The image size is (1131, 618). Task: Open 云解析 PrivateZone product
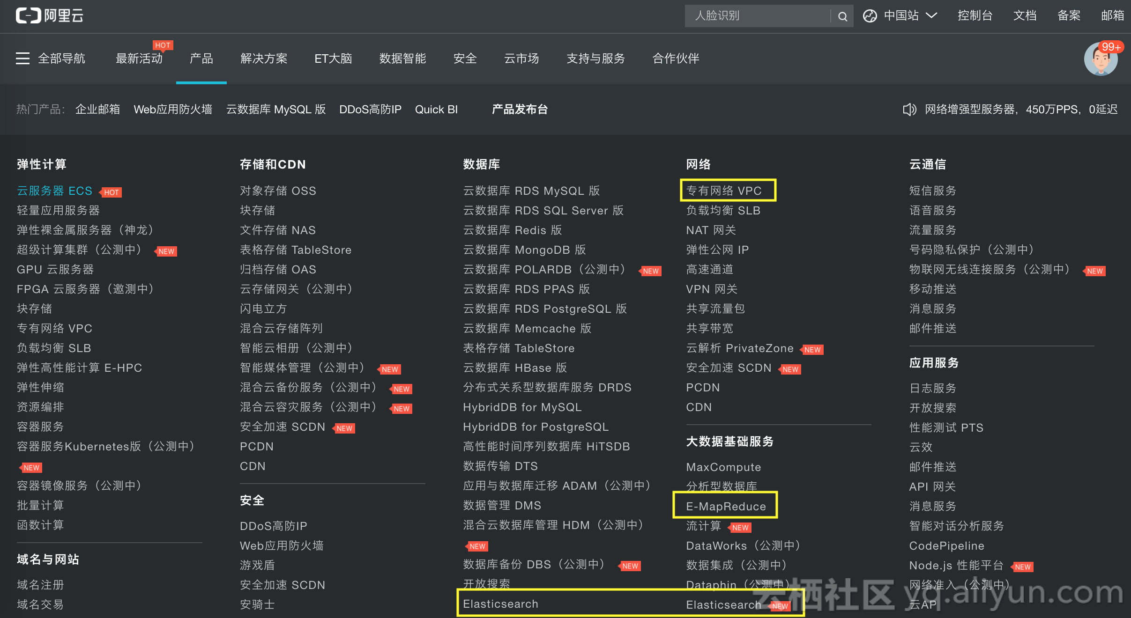click(740, 348)
